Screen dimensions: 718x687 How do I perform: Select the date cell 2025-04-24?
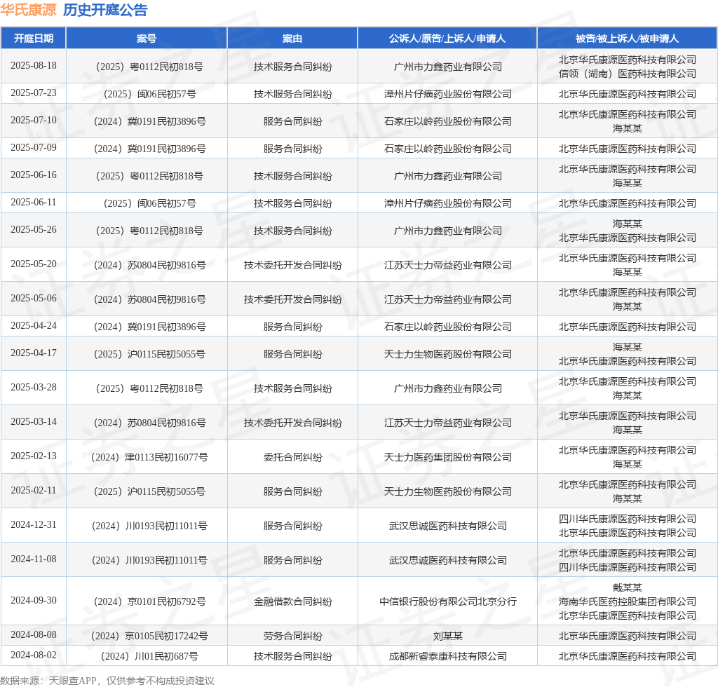pyautogui.click(x=34, y=326)
